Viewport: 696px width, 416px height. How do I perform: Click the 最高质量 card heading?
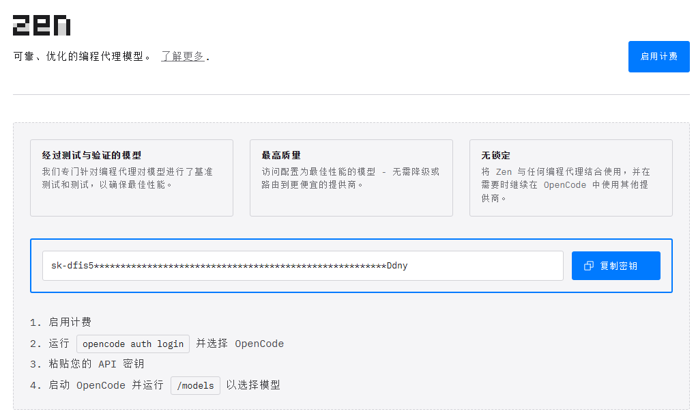pos(281,156)
